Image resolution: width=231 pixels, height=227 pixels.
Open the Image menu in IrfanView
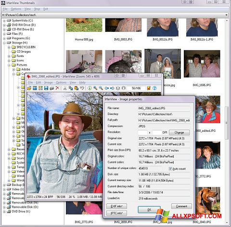click(x=49, y=83)
